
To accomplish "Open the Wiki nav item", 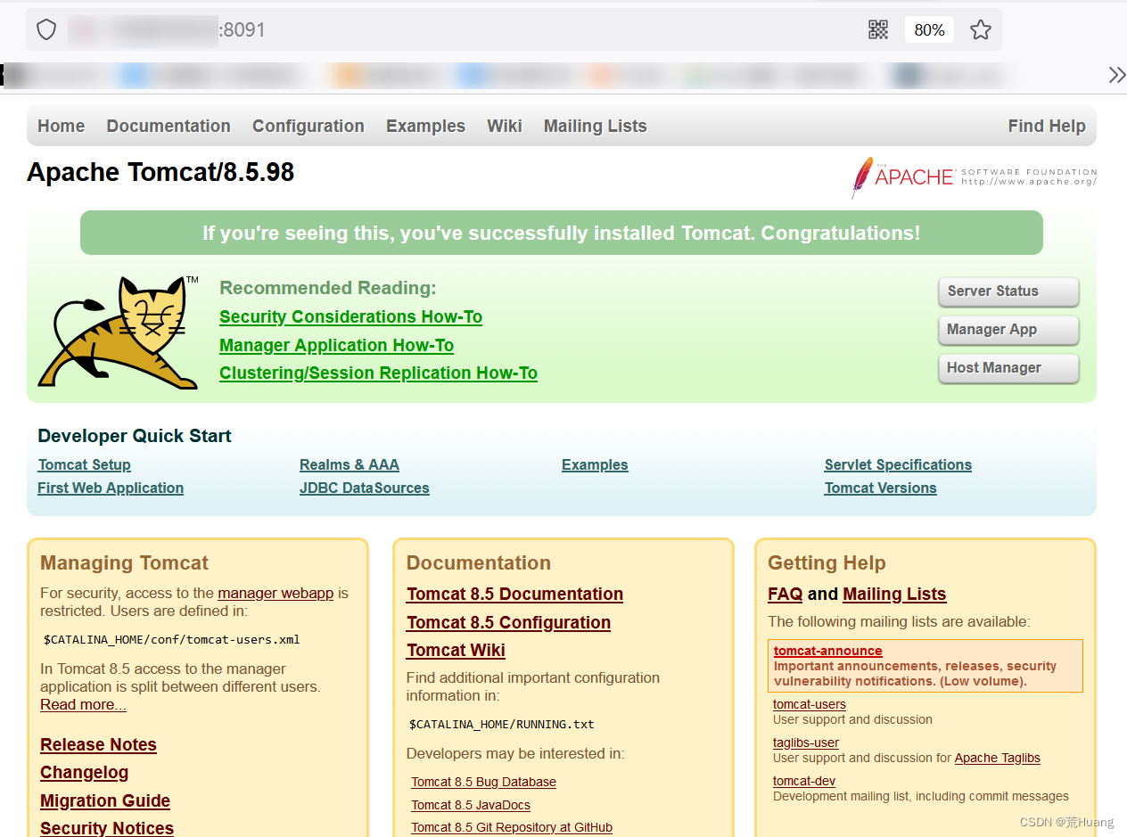I will tap(505, 127).
